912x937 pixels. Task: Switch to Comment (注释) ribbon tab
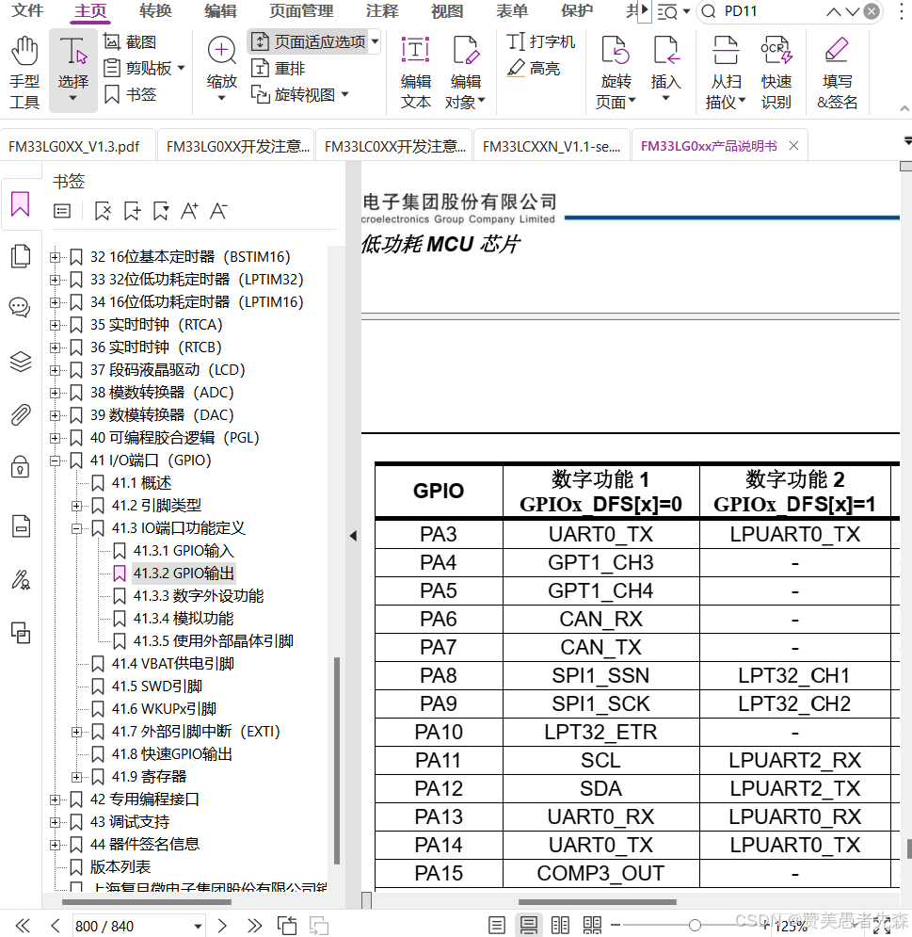pos(381,10)
